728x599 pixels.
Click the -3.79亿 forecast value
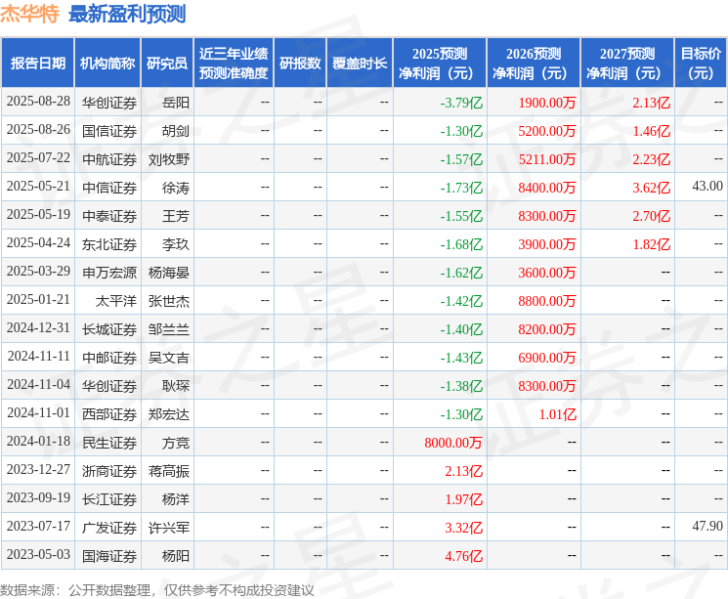[x=461, y=103]
